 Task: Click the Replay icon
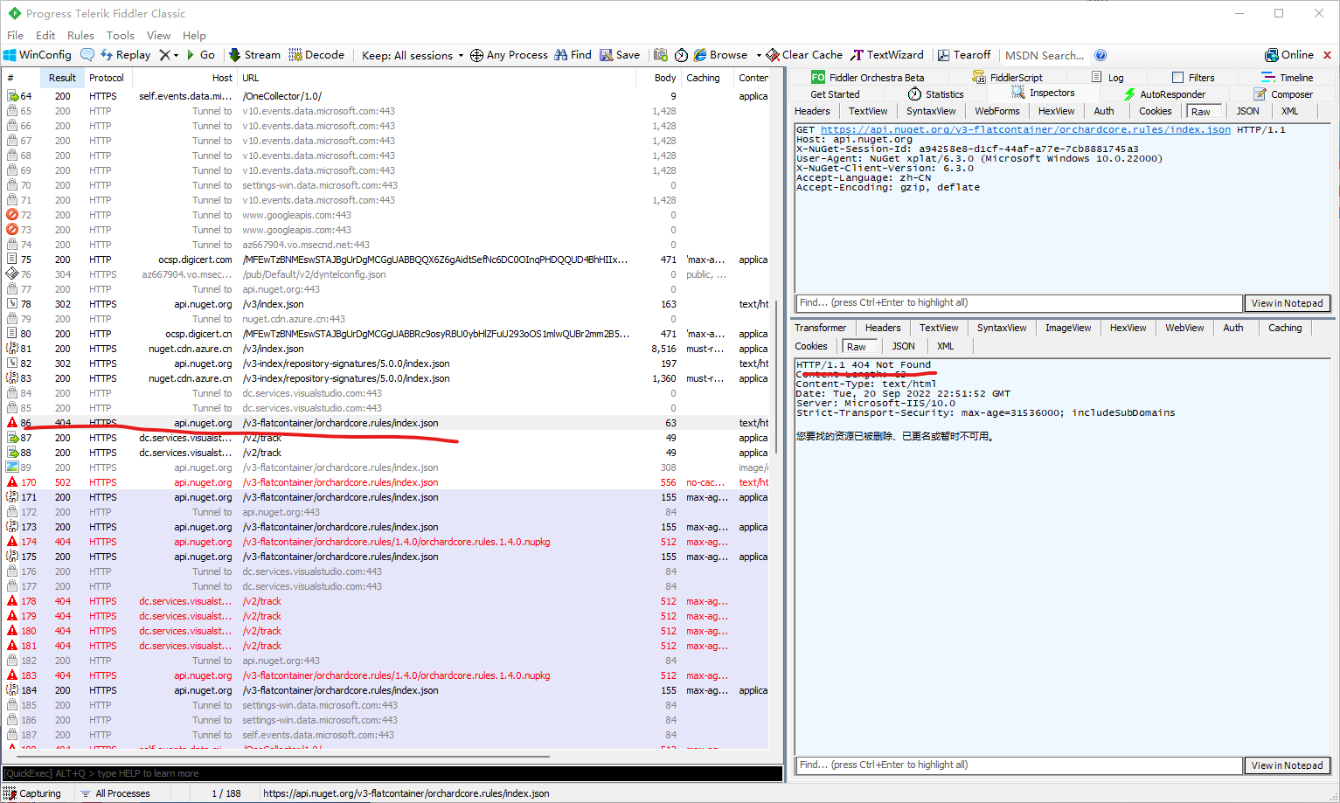[125, 54]
